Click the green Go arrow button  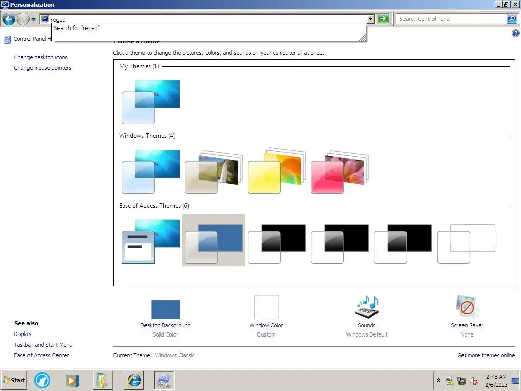point(383,19)
